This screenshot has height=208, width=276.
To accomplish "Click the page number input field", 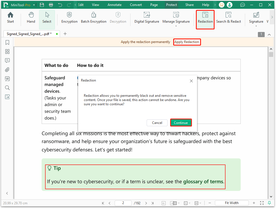I will [123, 203].
